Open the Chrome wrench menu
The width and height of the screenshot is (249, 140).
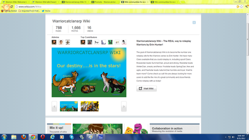(247, 7)
